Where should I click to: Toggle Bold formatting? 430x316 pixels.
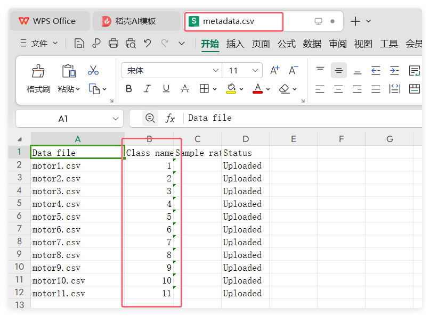[x=128, y=89]
